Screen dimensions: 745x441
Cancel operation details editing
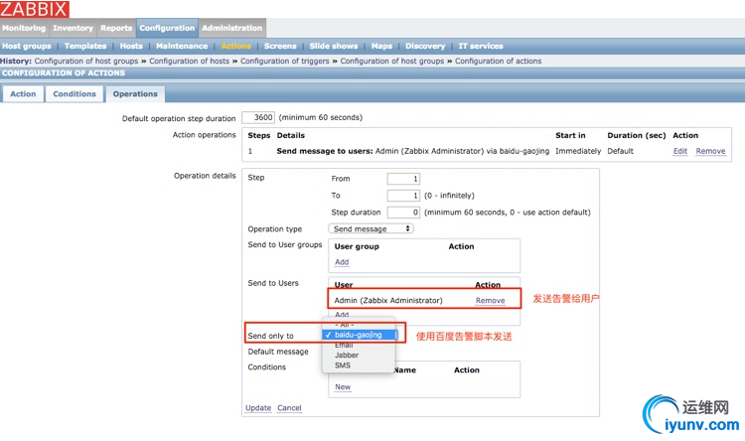coord(289,408)
